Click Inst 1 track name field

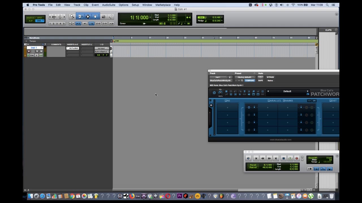pyautogui.click(x=34, y=48)
